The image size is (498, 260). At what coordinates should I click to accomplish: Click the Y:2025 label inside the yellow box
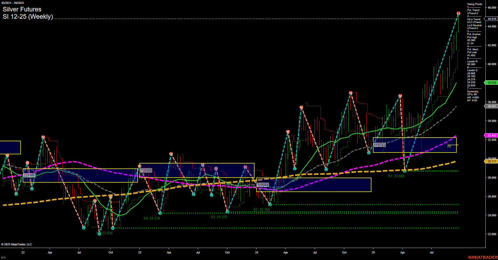click(x=379, y=144)
